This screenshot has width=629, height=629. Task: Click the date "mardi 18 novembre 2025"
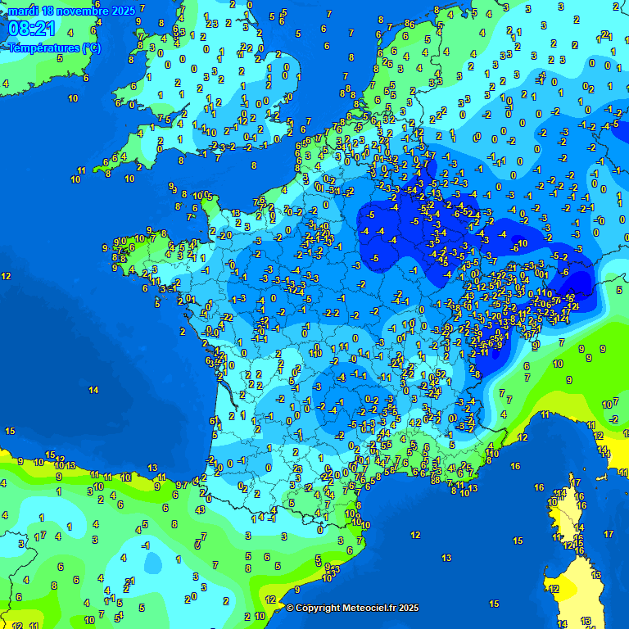[72, 11]
